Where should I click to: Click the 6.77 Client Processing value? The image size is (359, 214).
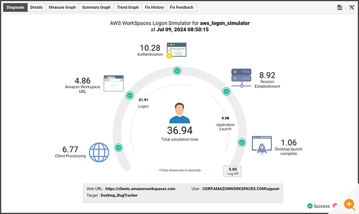point(70,150)
